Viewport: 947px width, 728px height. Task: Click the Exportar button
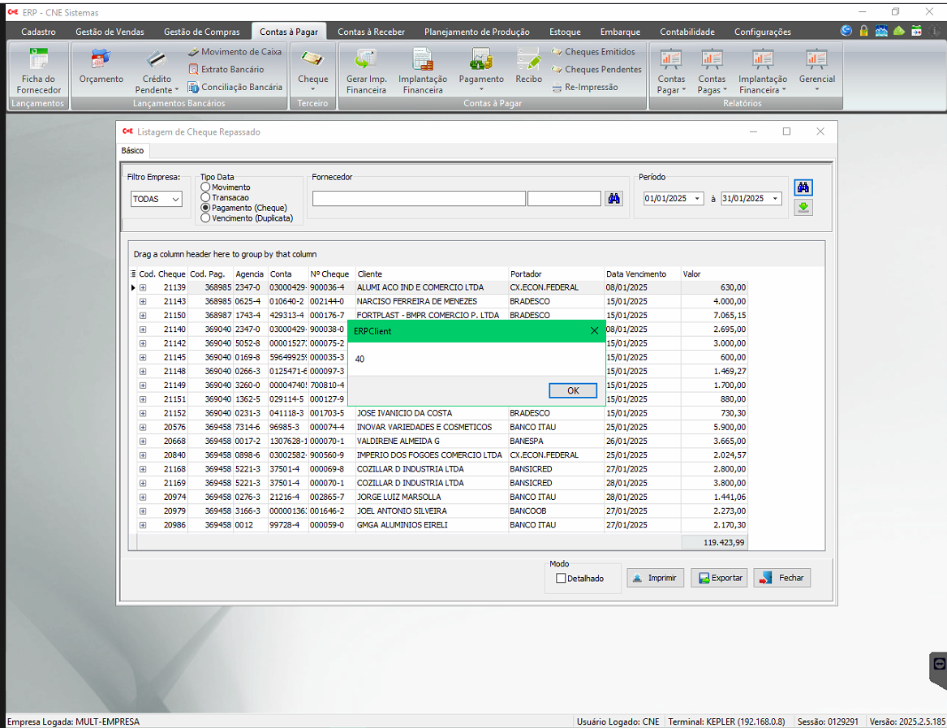(719, 578)
